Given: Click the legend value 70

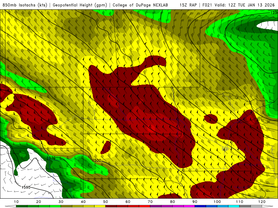Looking at the screenshot, I should pos(150,202).
